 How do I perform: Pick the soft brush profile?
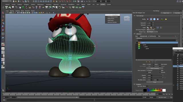tap(151, 19)
